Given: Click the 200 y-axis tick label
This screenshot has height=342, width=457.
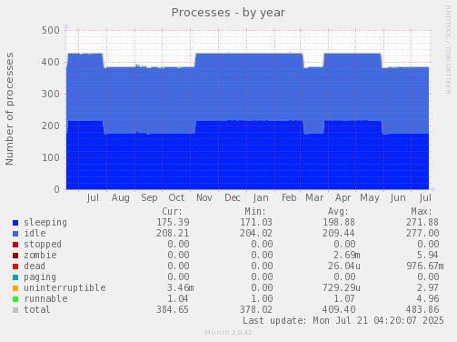Looking at the screenshot, I should (x=51, y=126).
